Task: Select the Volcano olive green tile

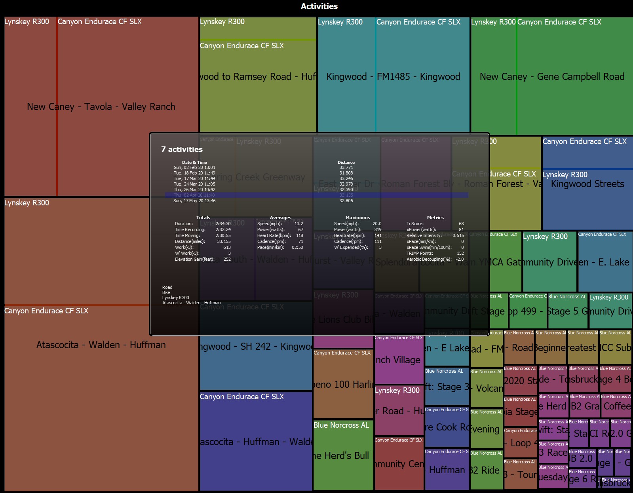Action: tap(487, 388)
